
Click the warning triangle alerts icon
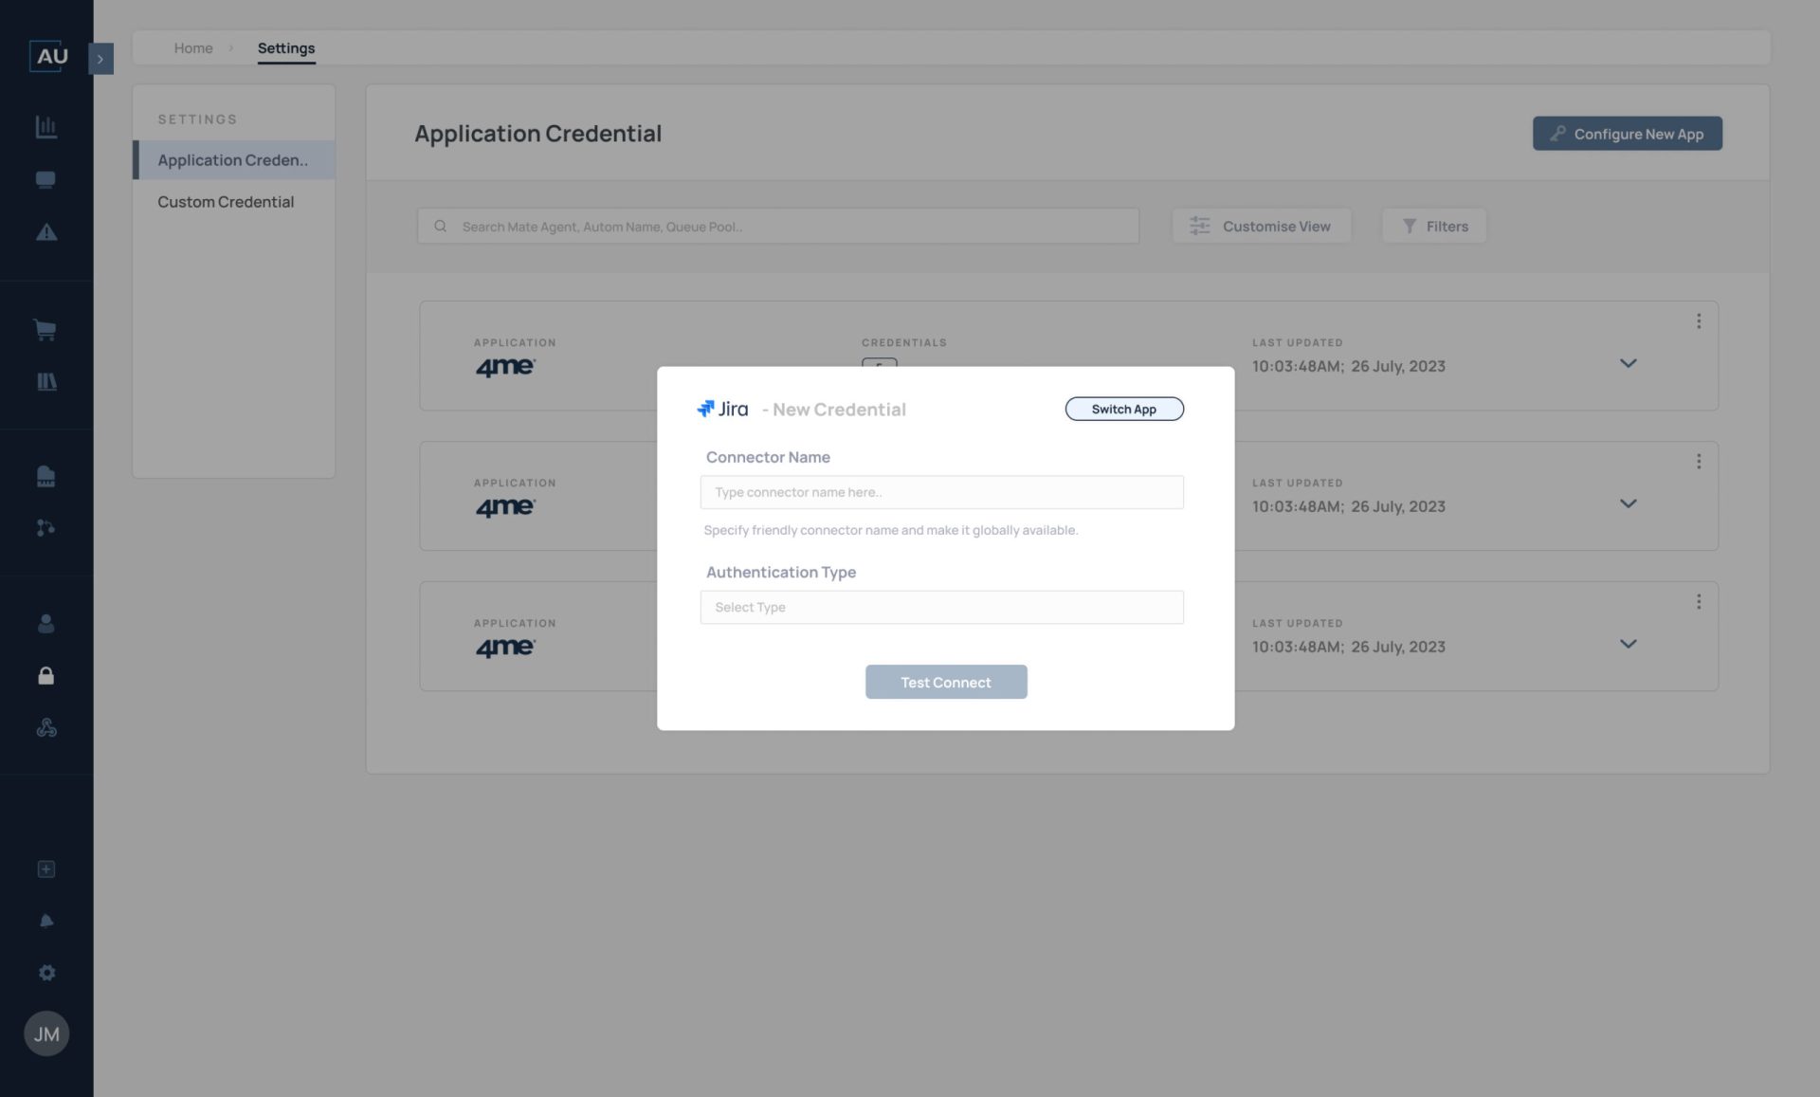pyautogui.click(x=45, y=232)
